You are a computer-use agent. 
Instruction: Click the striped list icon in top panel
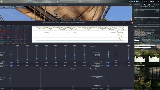pos(144,1)
